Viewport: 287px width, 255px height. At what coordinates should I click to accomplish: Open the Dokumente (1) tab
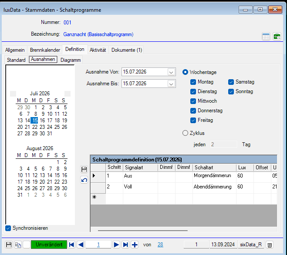click(x=127, y=50)
